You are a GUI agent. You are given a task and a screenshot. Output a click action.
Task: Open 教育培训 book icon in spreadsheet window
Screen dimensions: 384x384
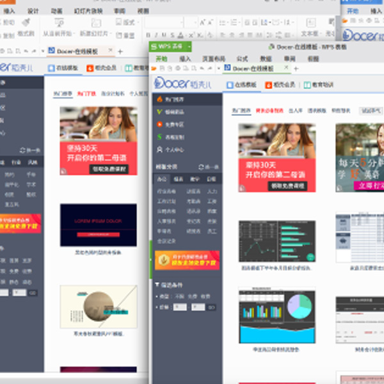point(307,84)
